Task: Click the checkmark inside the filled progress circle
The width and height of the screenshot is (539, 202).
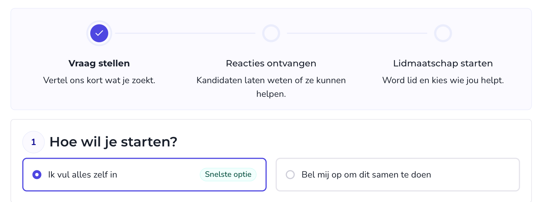Action: tap(99, 33)
